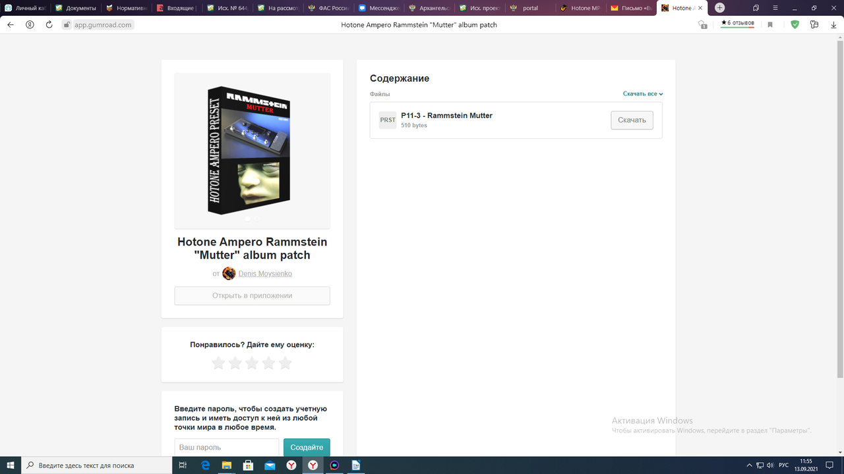Screen dimensions: 844x474
Task: Switch to the Hotone MP tab
Action: [x=581, y=8]
